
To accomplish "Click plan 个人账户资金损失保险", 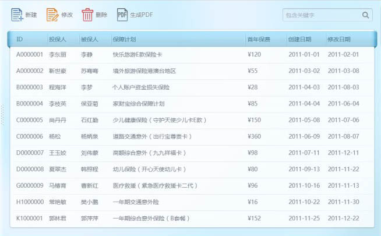I will (x=140, y=87).
